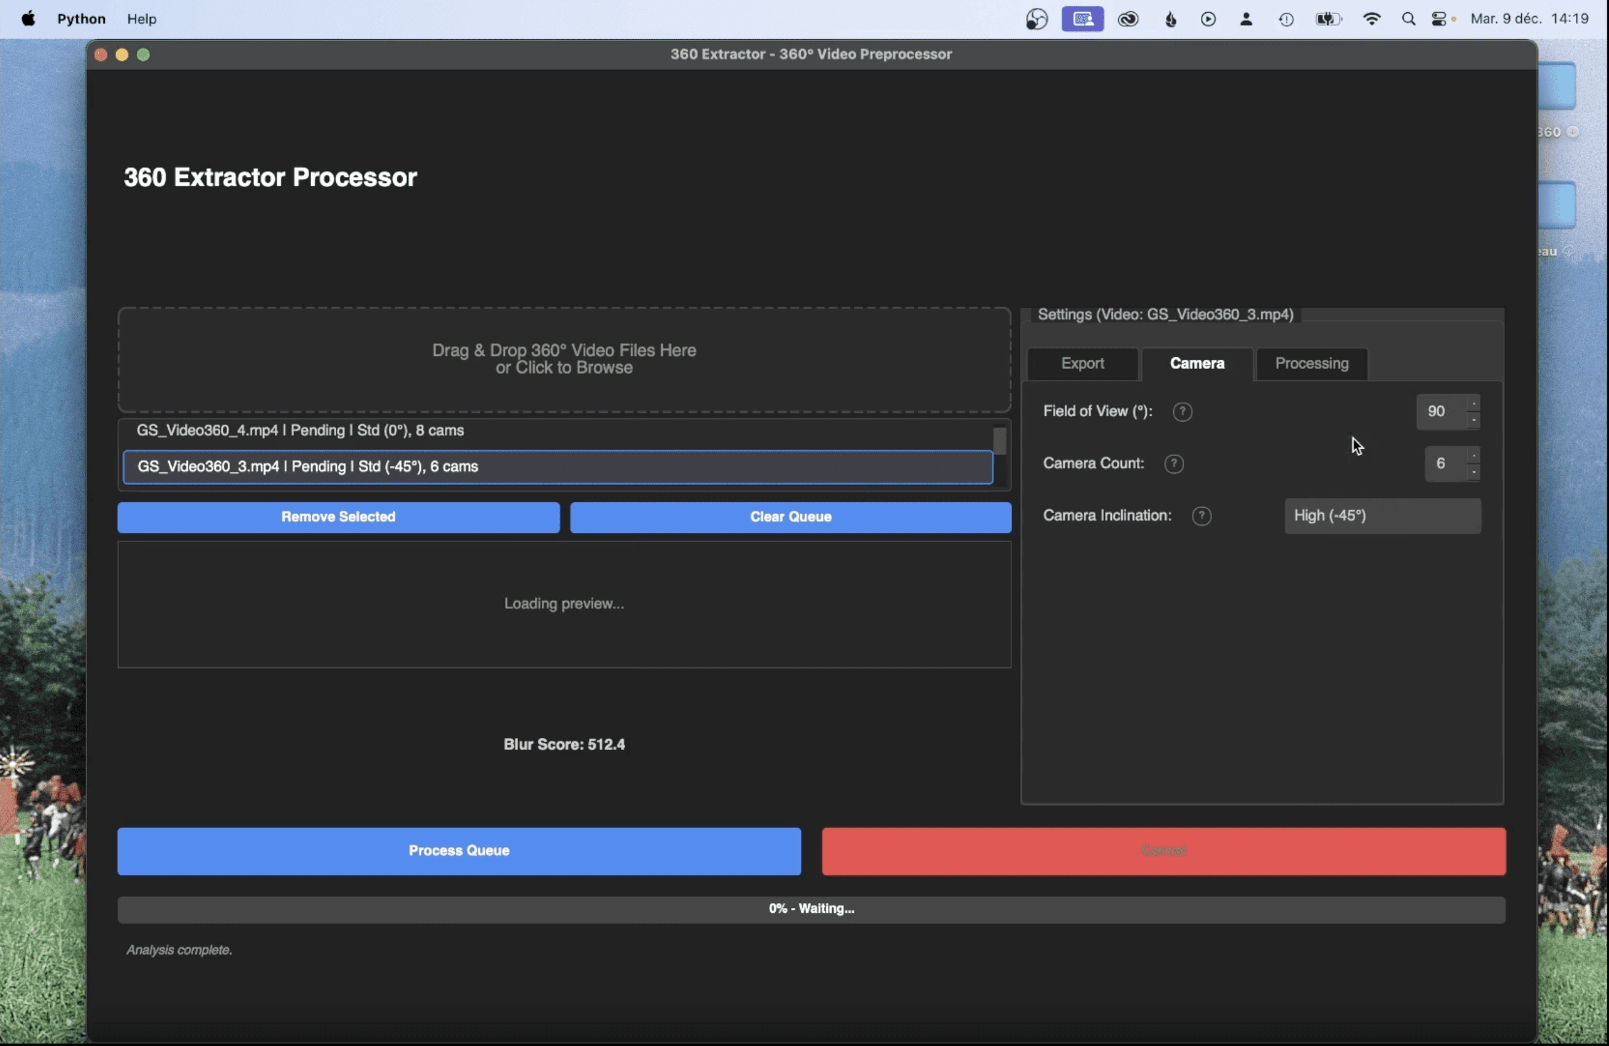Click Field of View help icon
Screen dimensions: 1609x1046
point(1182,412)
